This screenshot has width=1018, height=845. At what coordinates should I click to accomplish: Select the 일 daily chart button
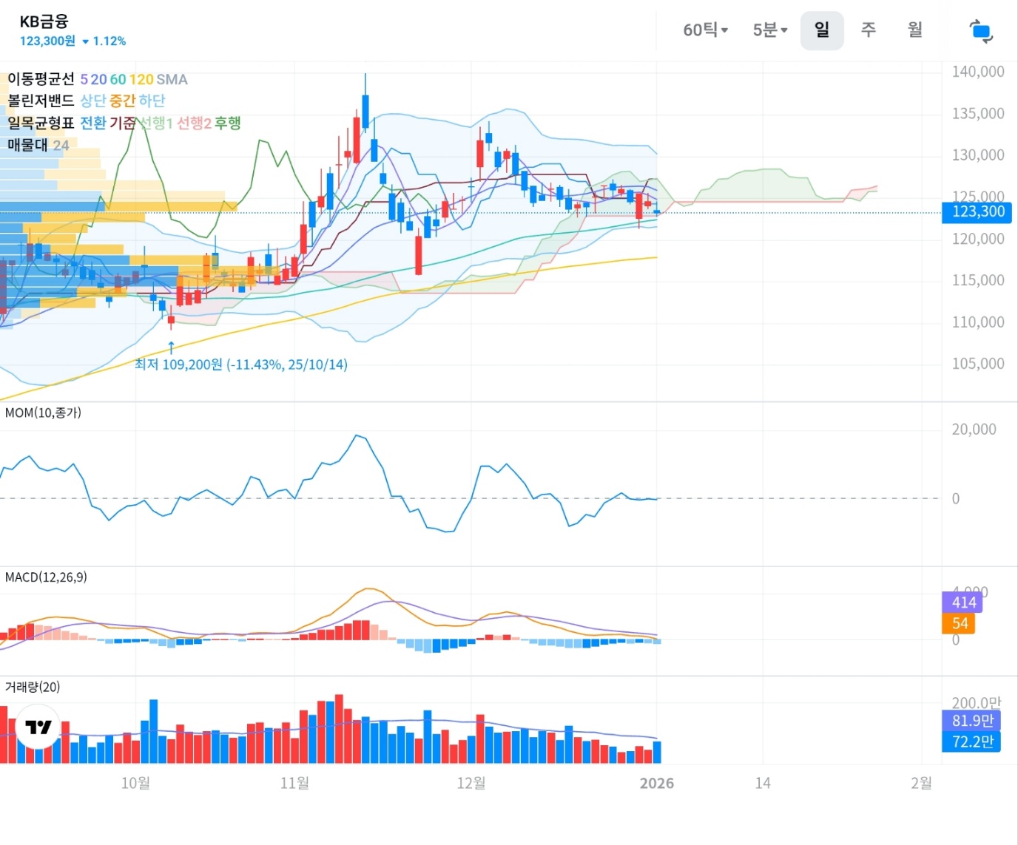pyautogui.click(x=821, y=30)
